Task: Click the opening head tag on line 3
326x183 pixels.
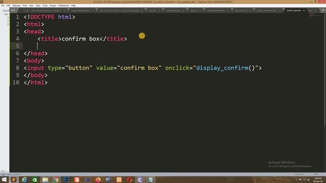Action: [34, 32]
